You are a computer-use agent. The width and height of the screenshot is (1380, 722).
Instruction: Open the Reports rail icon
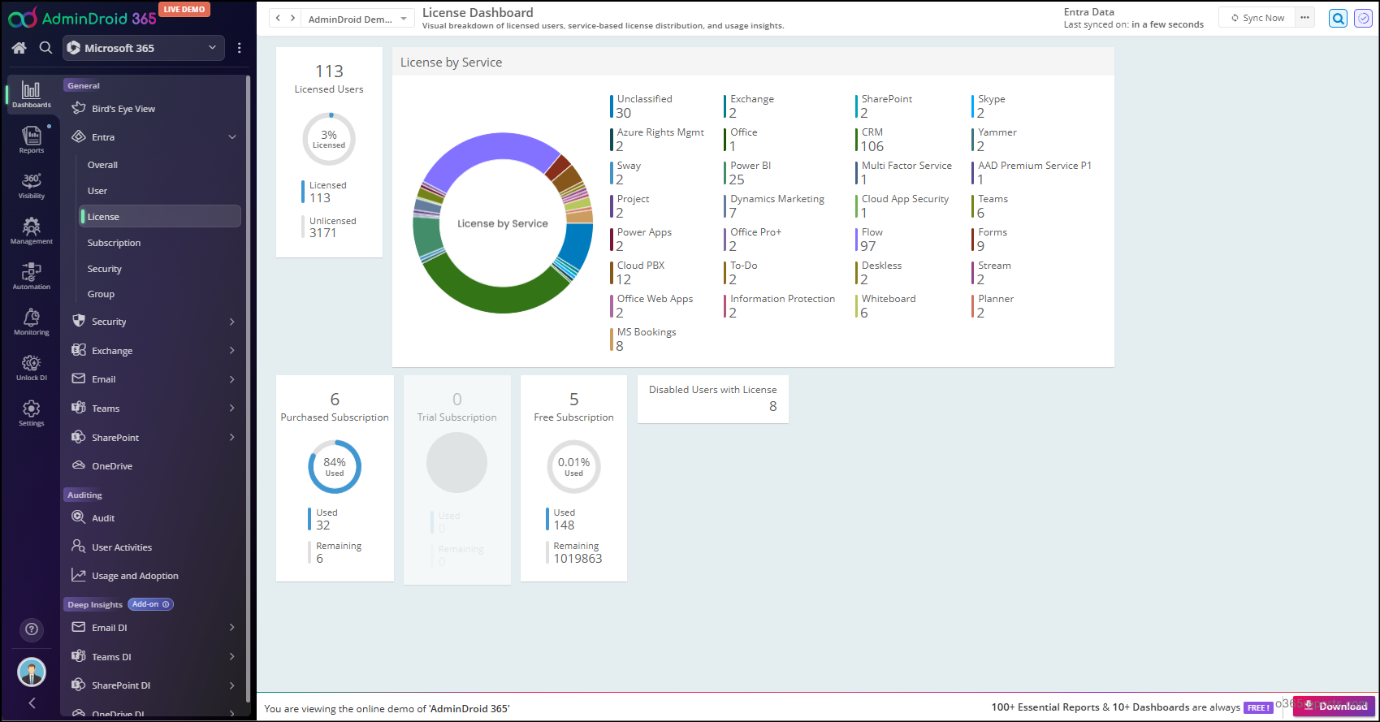click(x=32, y=140)
